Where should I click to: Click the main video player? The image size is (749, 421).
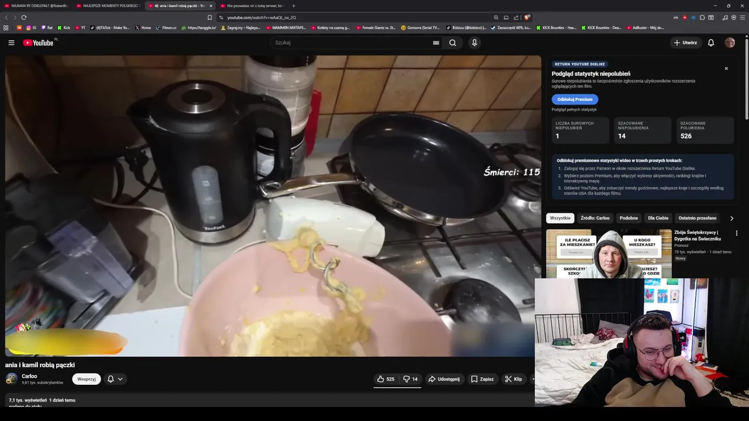coord(273,206)
